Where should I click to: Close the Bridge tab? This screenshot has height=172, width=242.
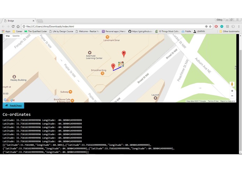(33, 21)
